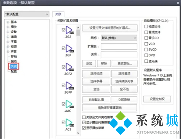Uncheck the .3GP extension checkbox
Screen dimensions: 181x139
tap(64, 48)
